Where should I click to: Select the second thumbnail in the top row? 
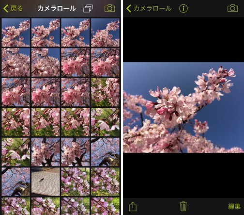pyautogui.click(x=46, y=33)
